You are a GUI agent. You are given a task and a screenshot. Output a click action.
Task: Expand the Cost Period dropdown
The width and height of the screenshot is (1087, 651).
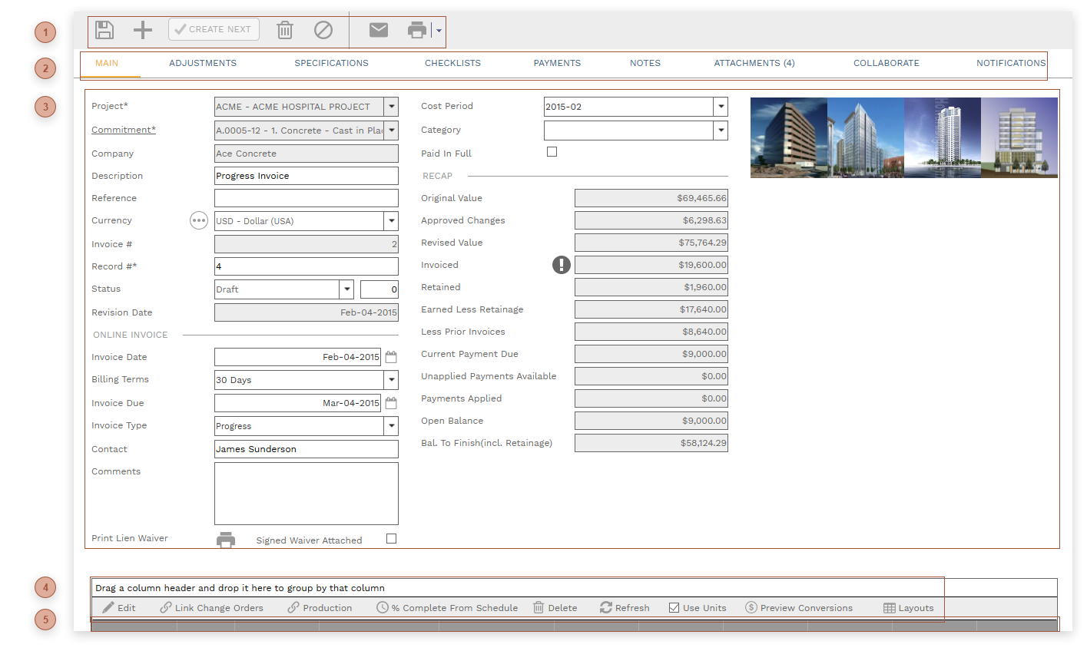[721, 107]
